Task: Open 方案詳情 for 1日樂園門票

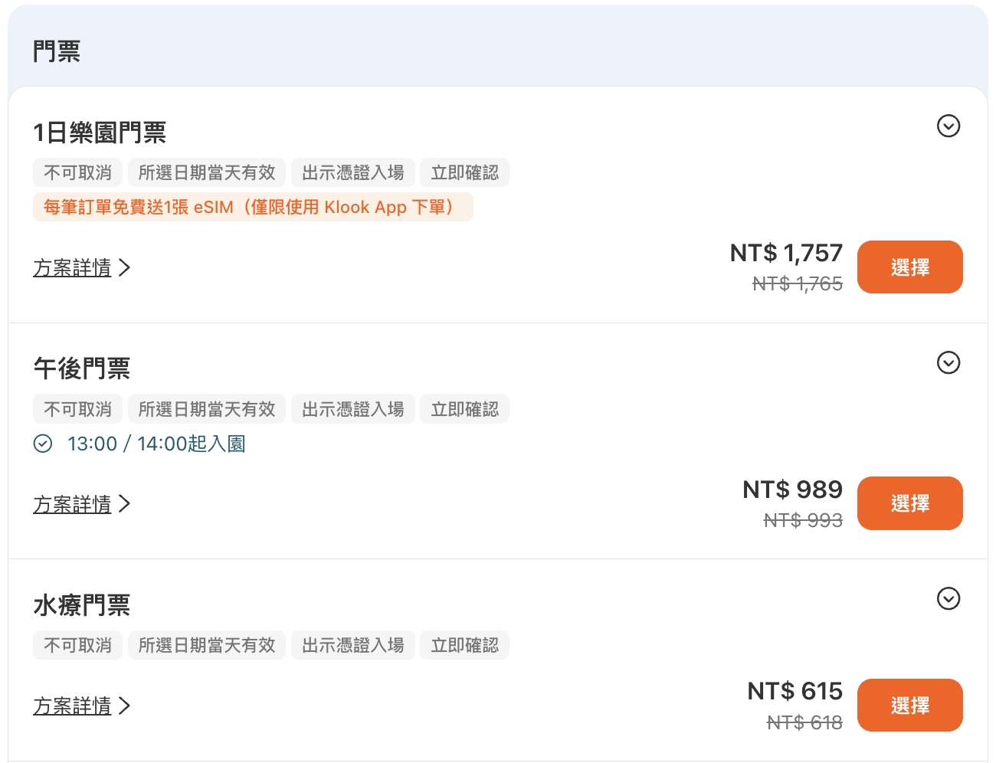Action: click(73, 267)
